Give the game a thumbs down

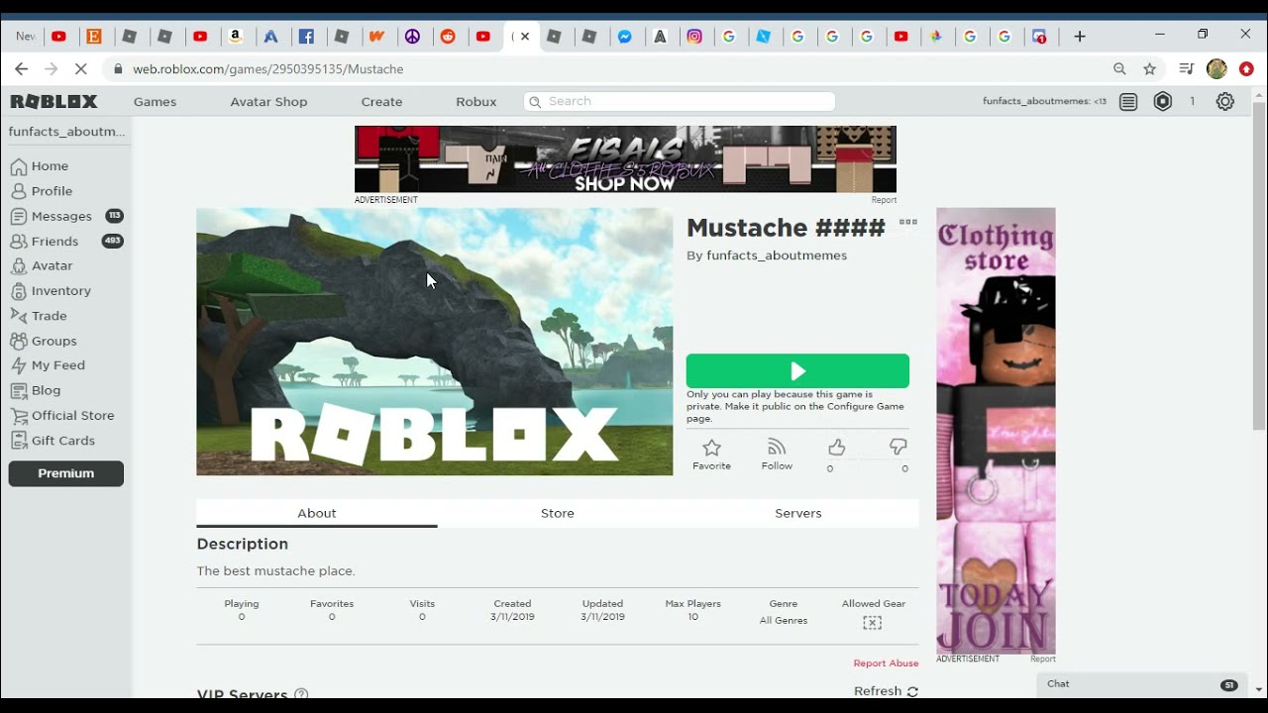[898, 447]
